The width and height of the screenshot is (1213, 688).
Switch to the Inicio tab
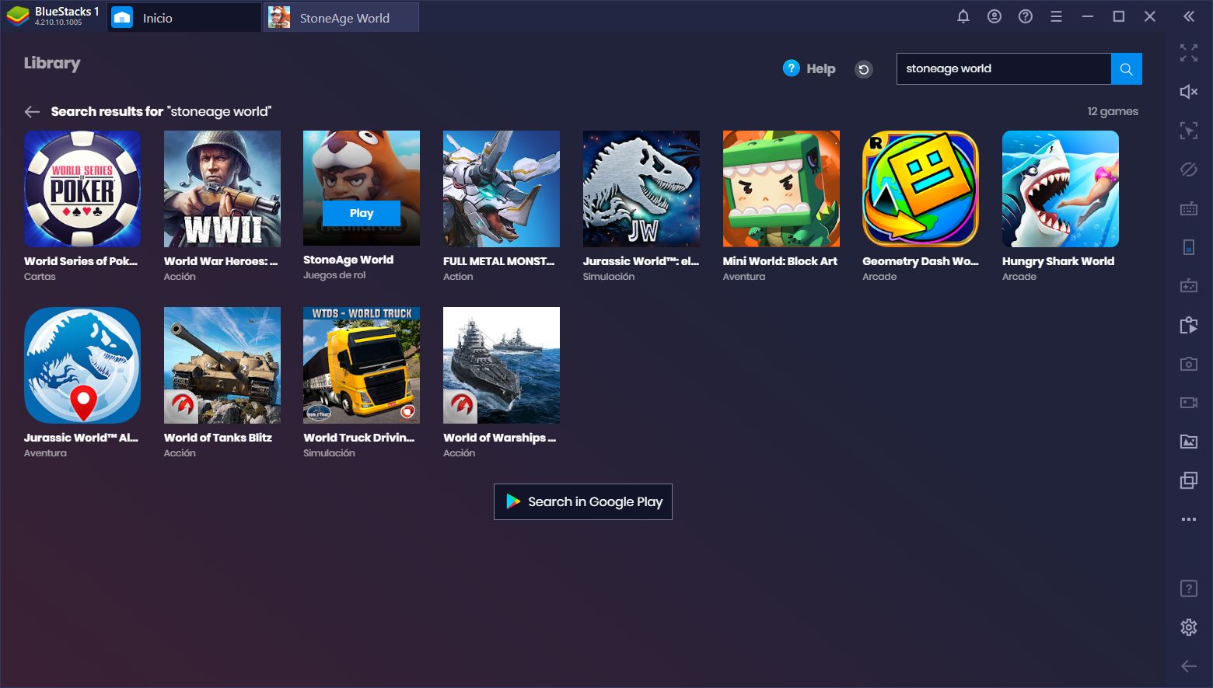(x=184, y=17)
